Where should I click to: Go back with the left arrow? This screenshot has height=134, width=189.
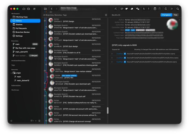[52, 9]
